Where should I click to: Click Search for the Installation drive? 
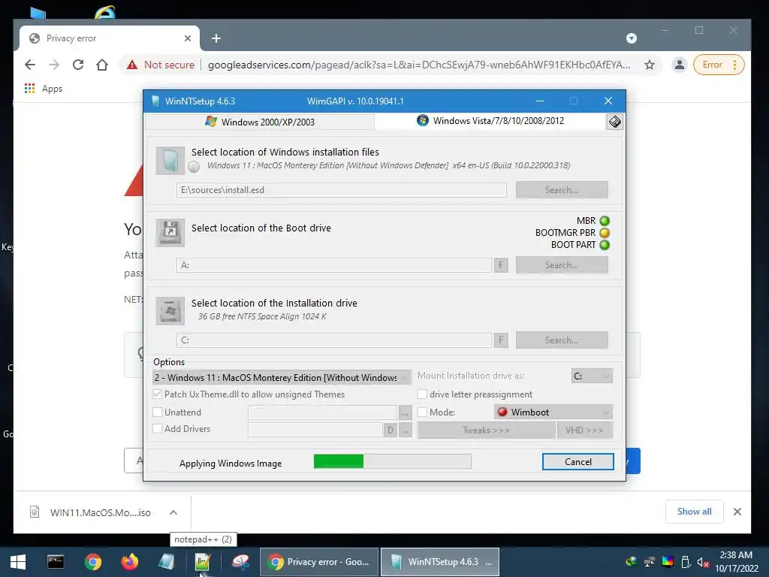(562, 340)
